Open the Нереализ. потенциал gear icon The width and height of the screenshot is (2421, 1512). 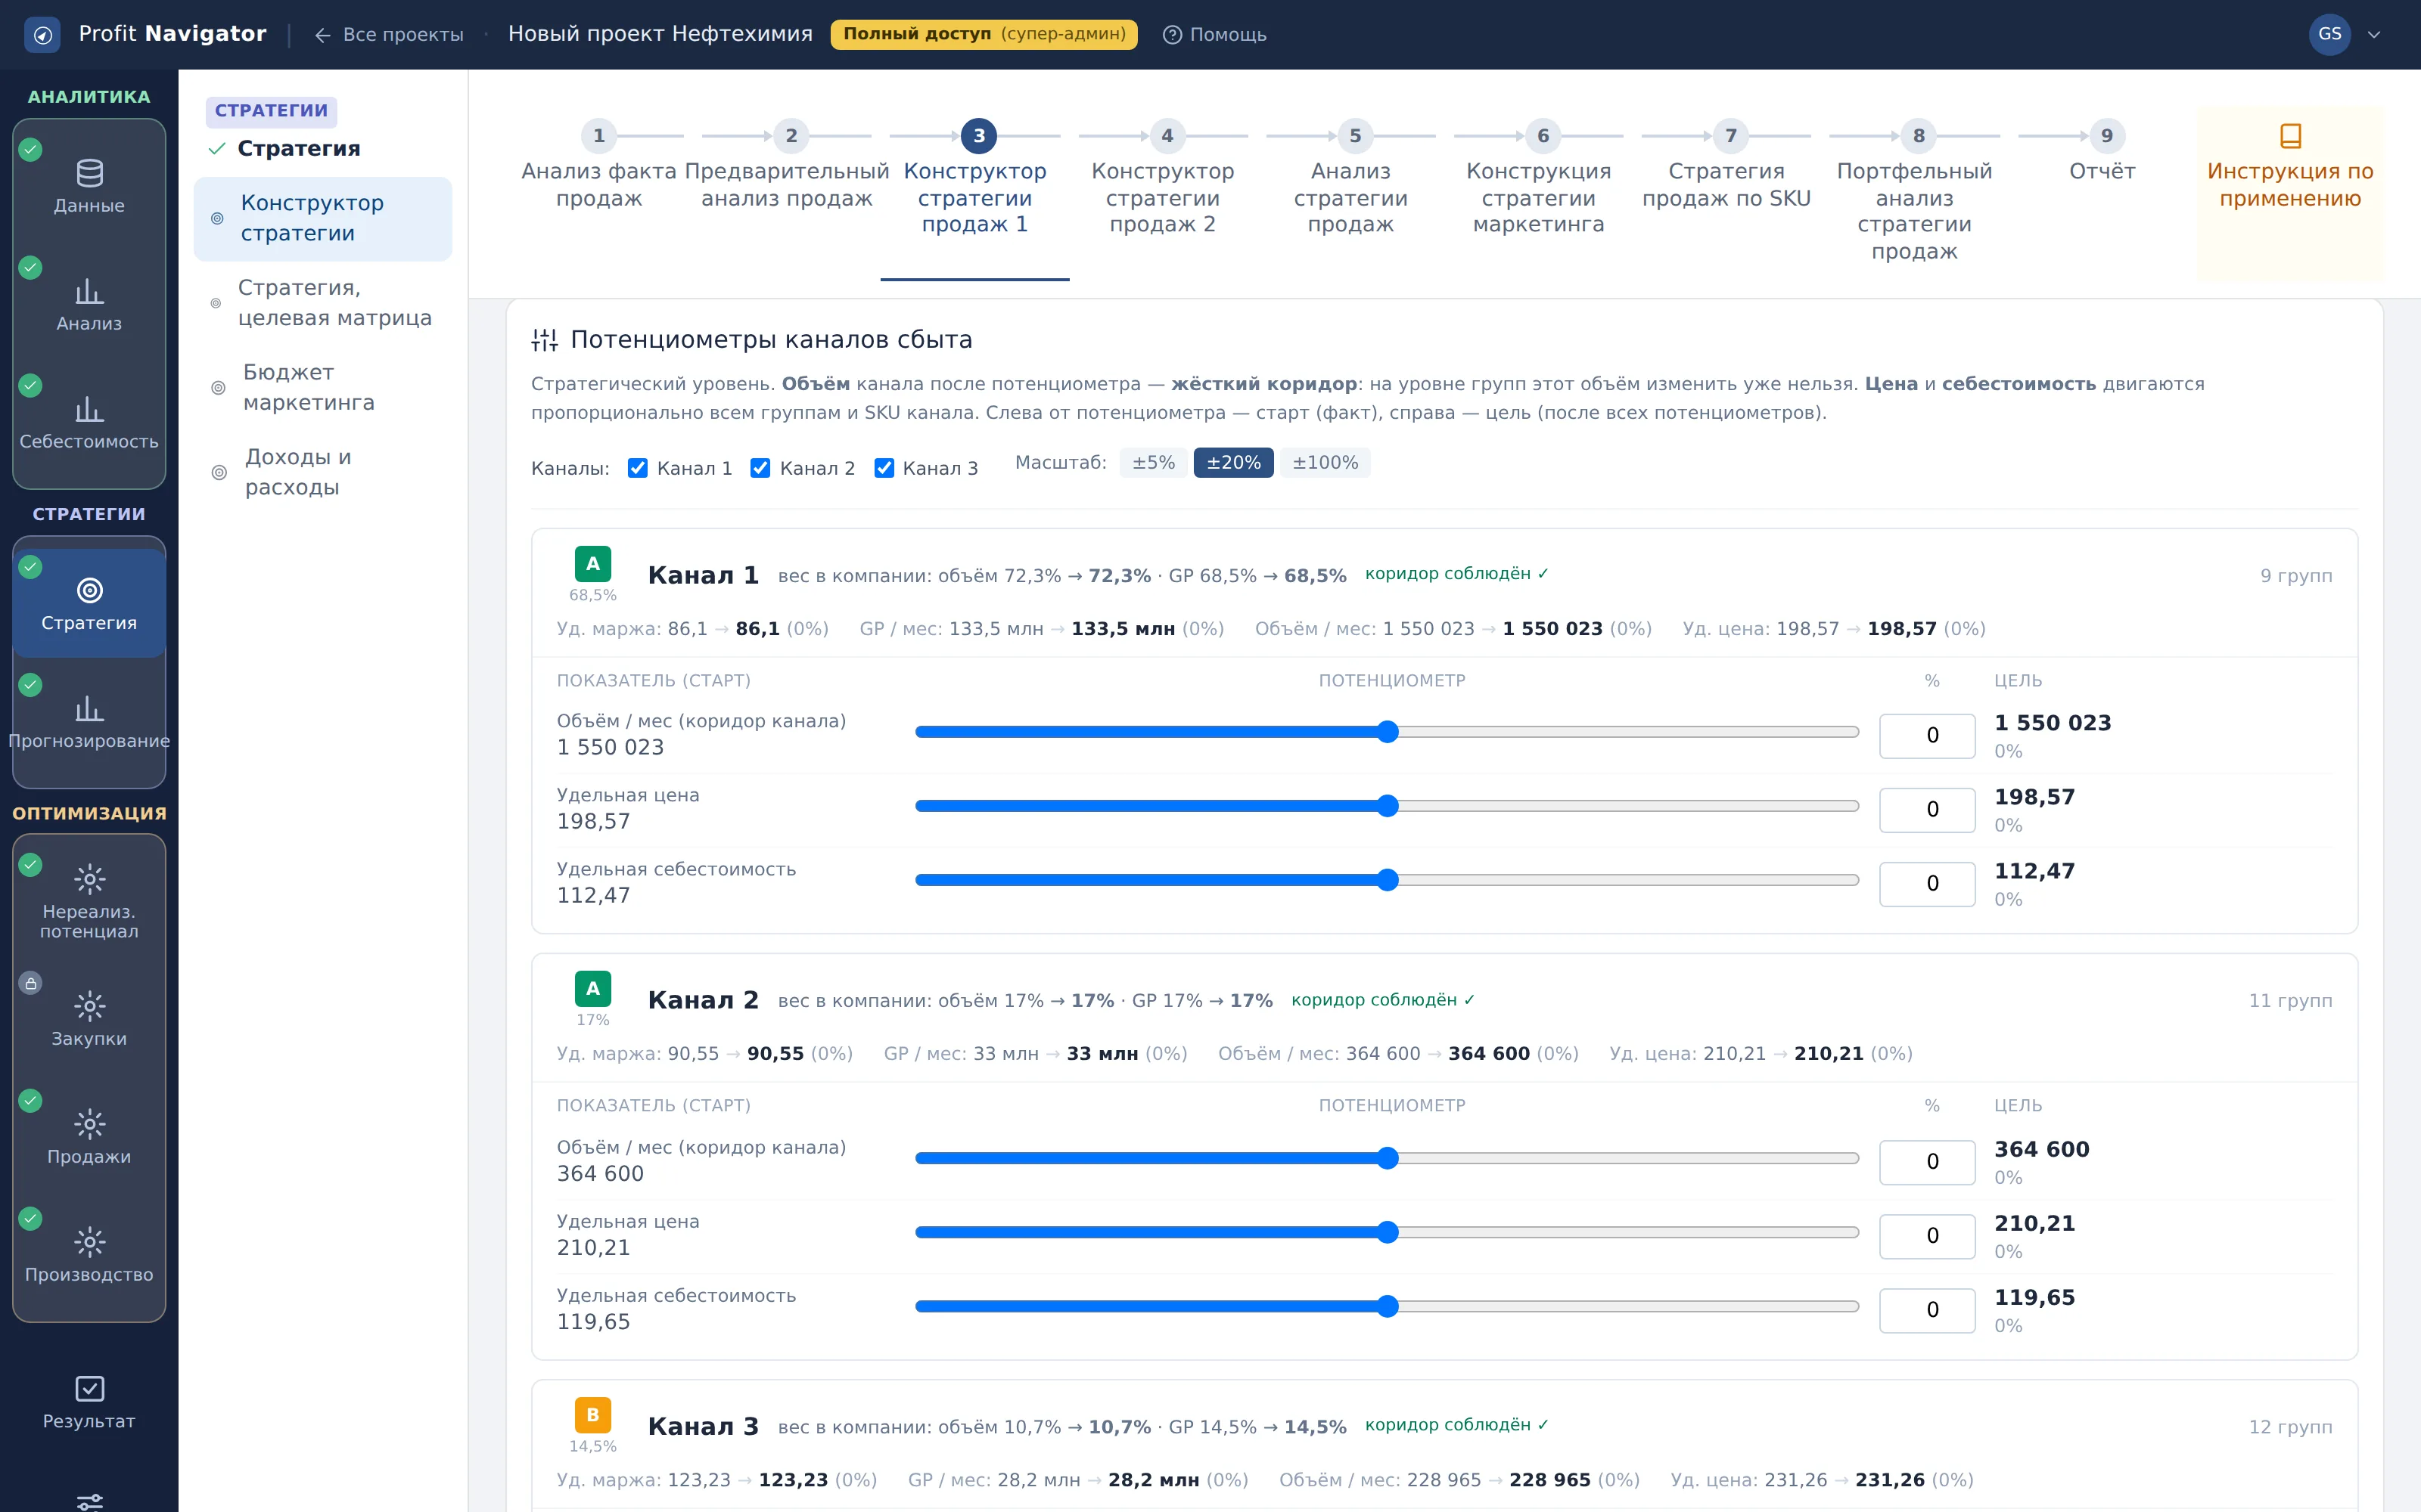89,879
